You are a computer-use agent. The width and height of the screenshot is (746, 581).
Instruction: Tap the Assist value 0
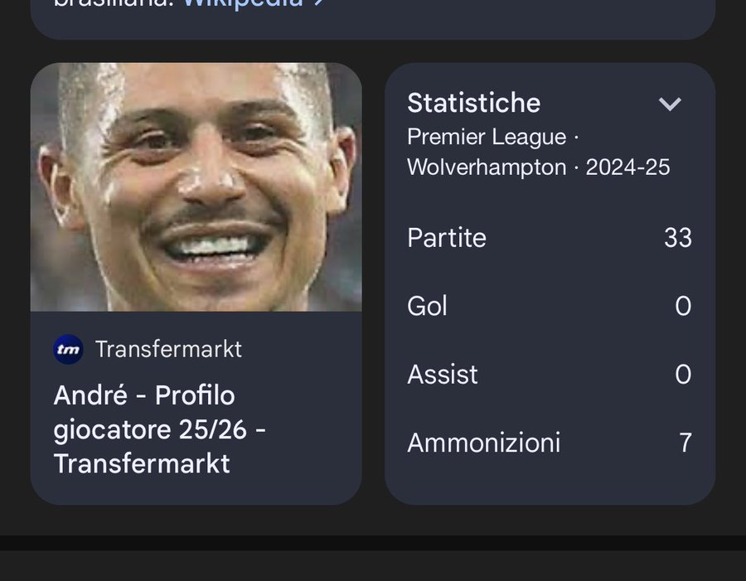pyautogui.click(x=683, y=375)
